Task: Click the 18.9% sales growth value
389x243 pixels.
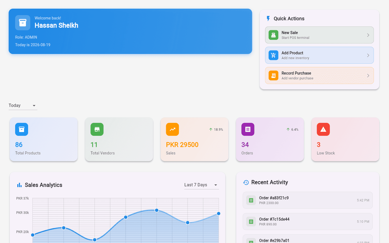Action: click(x=219, y=130)
